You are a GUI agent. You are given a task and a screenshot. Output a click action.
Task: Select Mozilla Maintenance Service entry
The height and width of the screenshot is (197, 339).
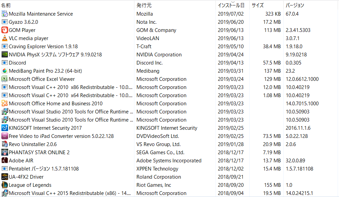tap(41, 14)
